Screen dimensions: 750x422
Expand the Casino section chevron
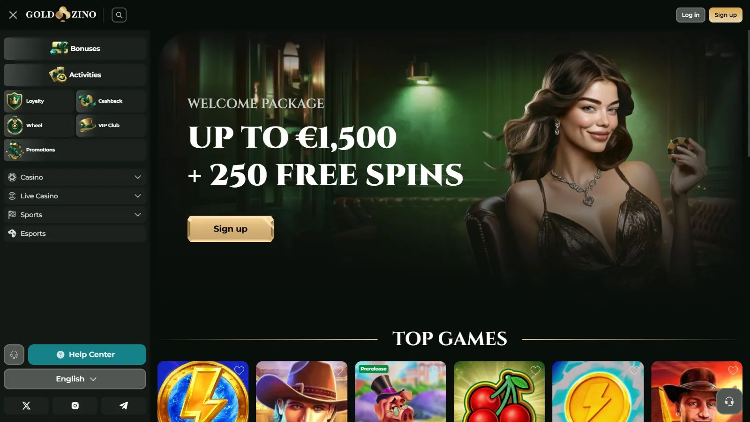[x=138, y=177]
